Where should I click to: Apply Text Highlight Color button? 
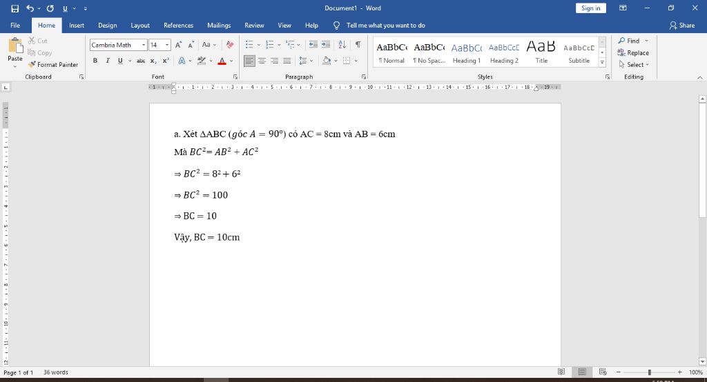[202, 61]
